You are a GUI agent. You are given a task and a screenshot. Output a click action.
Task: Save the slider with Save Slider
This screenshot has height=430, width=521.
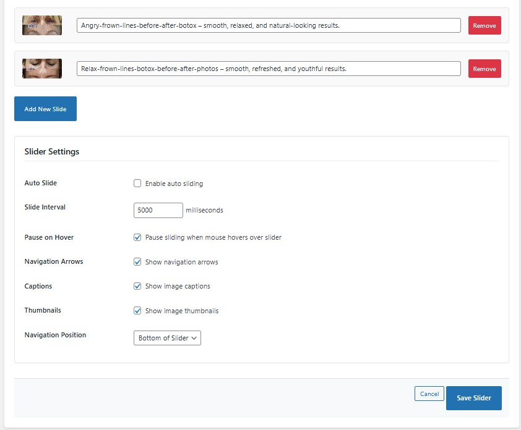pos(473,398)
